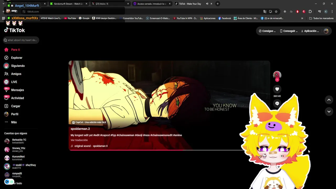The width and height of the screenshot is (336, 189).
Task: Open Screencast-O-Matic bookmark
Action: tap(158, 18)
